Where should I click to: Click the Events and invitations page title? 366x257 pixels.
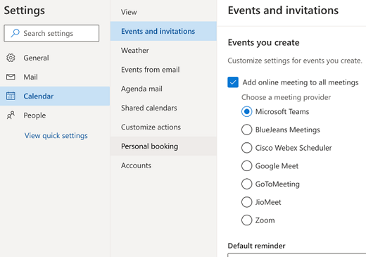[283, 11]
